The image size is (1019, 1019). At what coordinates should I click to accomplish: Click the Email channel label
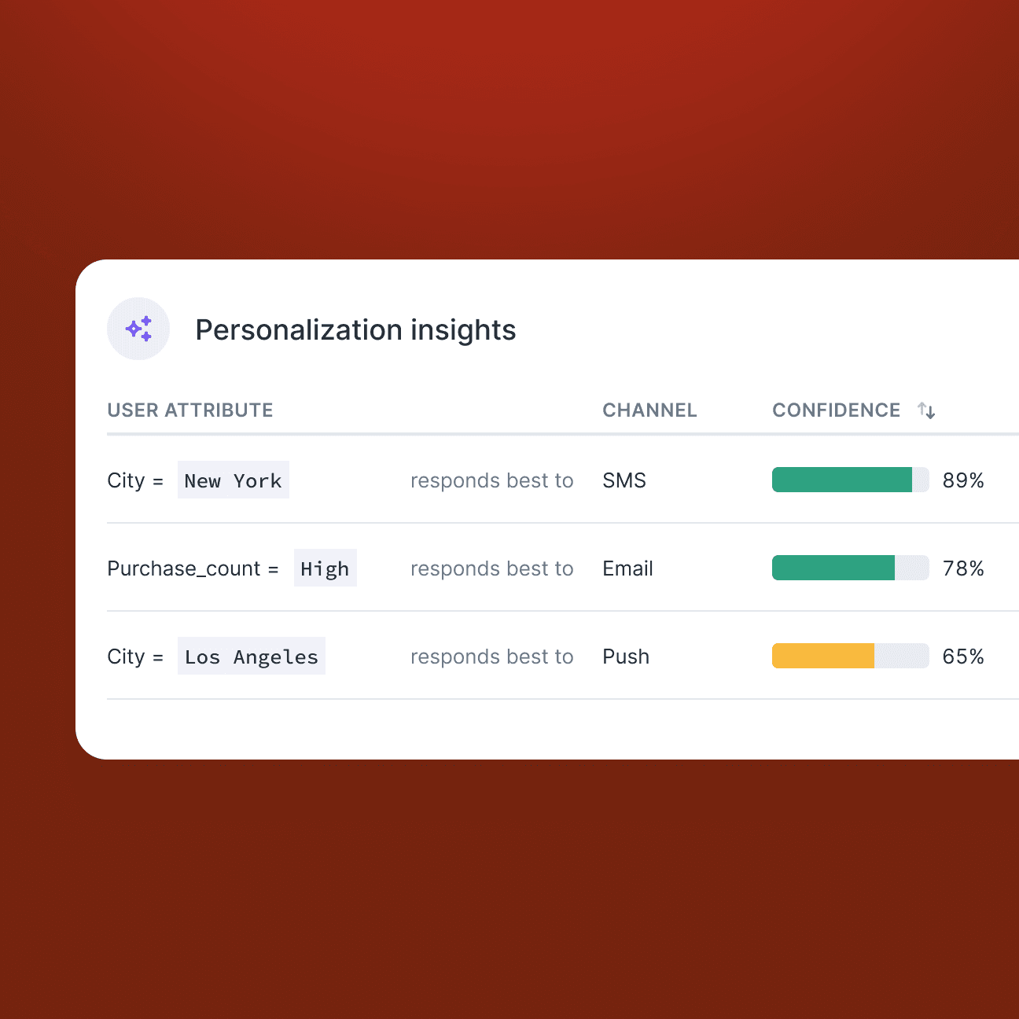(x=627, y=568)
